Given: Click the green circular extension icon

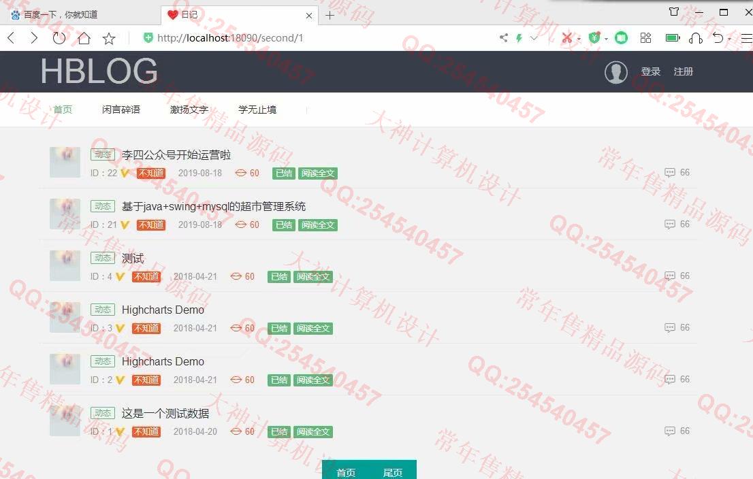Looking at the screenshot, I should (621, 38).
